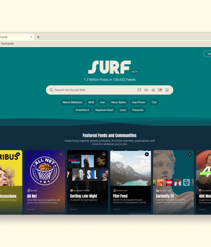Click 'Where NBA fans come together' description
Image resolution: width=211 pixels, height=247 pixels.
click(44, 201)
